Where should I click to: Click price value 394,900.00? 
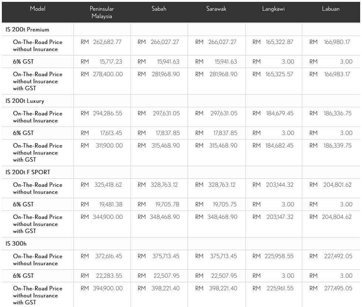(108, 289)
